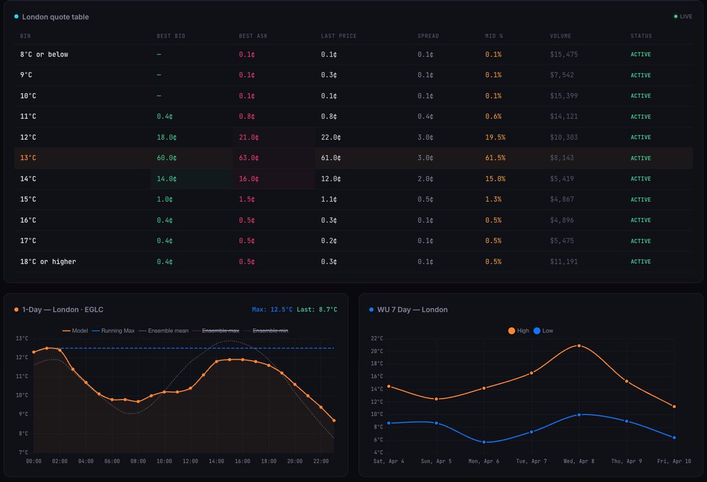Screen dimensions: 707x482
Task: Click the 14.0¢ best bid for 14°C
Action: coord(167,179)
